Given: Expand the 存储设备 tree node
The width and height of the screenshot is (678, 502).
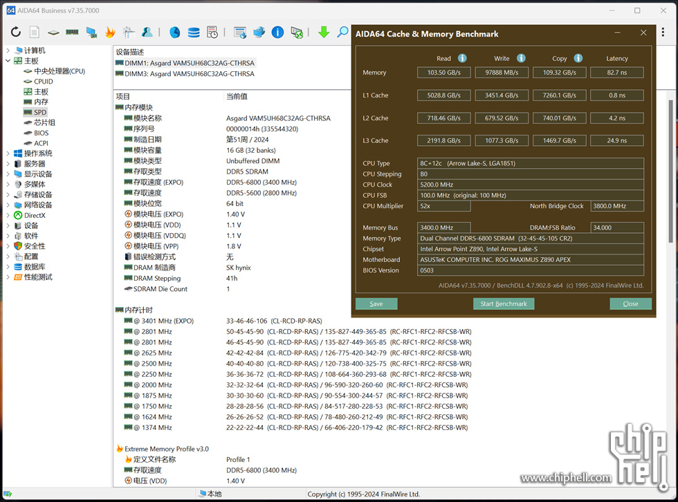Looking at the screenshot, I should point(8,195).
